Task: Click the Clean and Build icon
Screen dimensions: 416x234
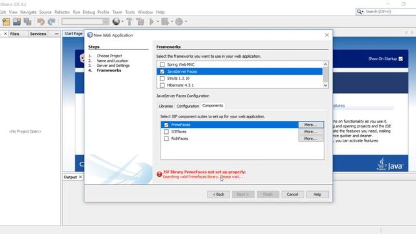Action: (140, 21)
